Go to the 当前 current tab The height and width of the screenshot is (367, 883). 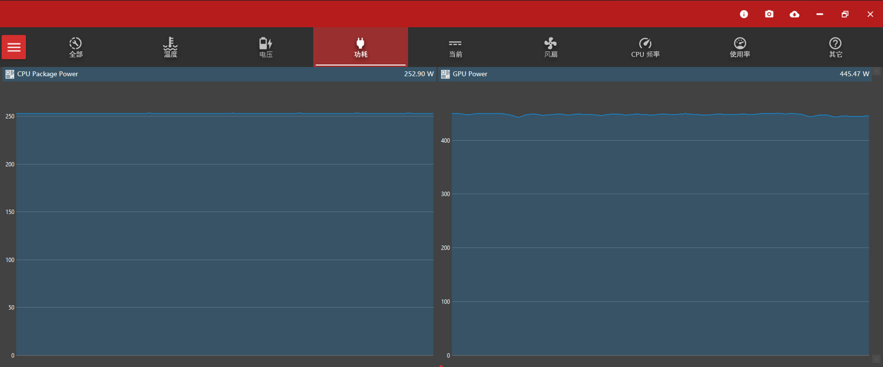455,47
